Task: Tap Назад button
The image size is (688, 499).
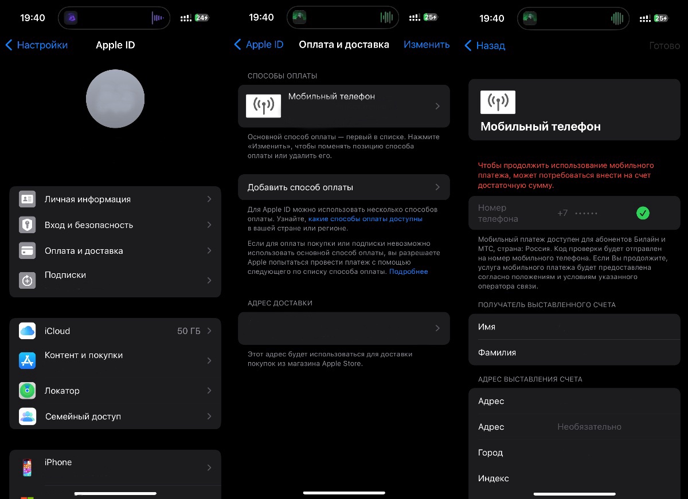Action: click(x=484, y=45)
